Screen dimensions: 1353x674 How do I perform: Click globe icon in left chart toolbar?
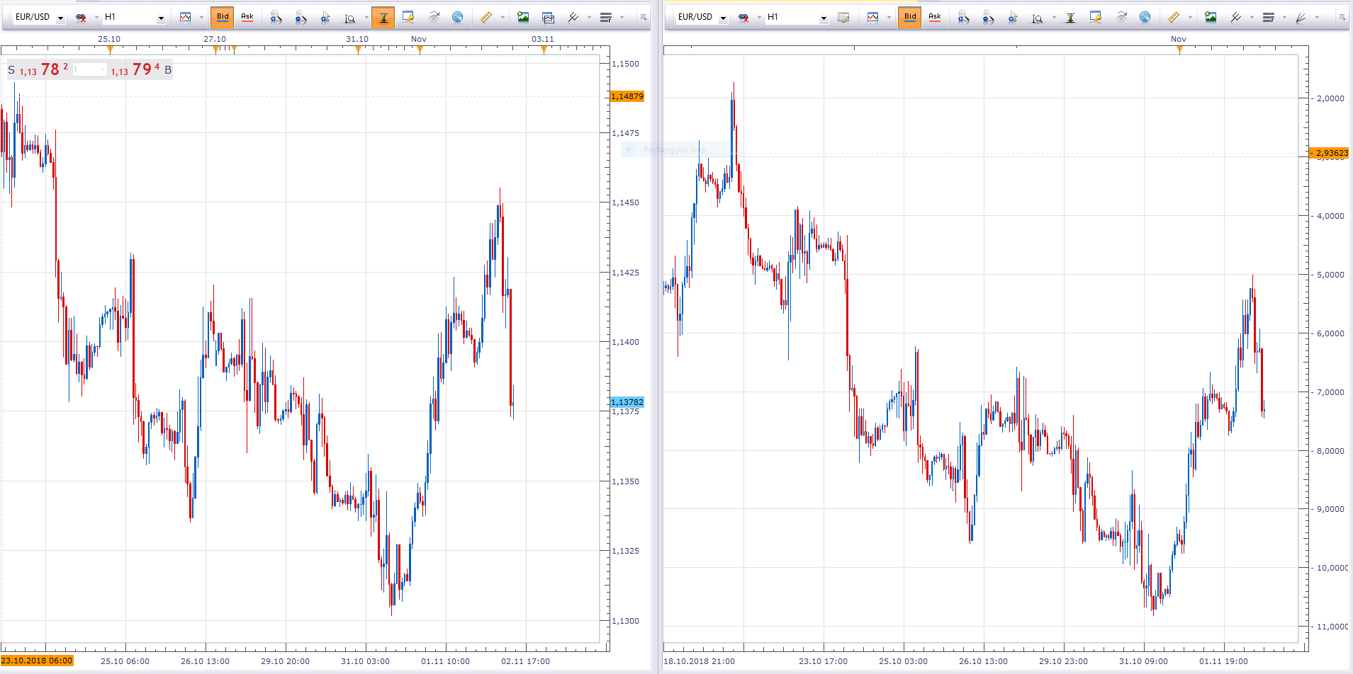[x=458, y=17]
